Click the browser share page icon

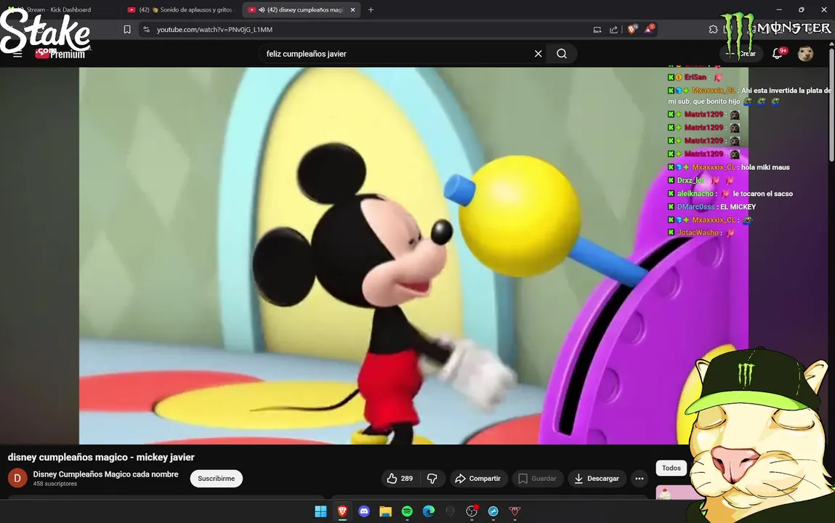click(613, 29)
